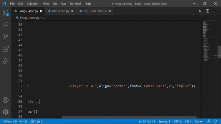The image size is (221, 124).
Task: Open the Extensions view icon
Action: 6,49
